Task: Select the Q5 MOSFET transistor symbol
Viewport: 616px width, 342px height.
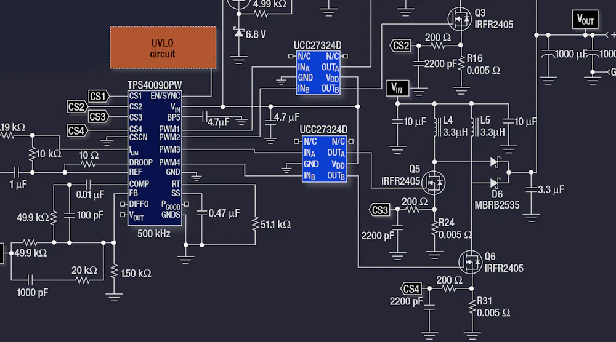Action: [x=433, y=183]
